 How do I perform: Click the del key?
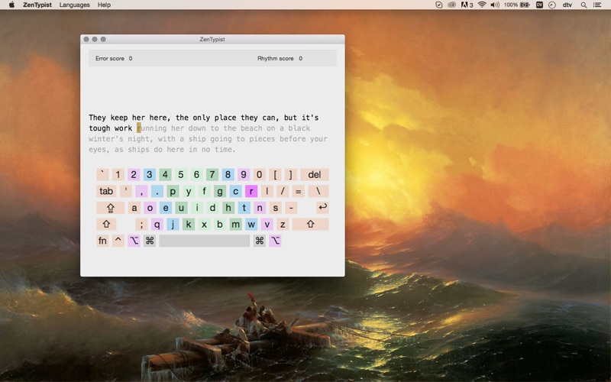(315, 174)
